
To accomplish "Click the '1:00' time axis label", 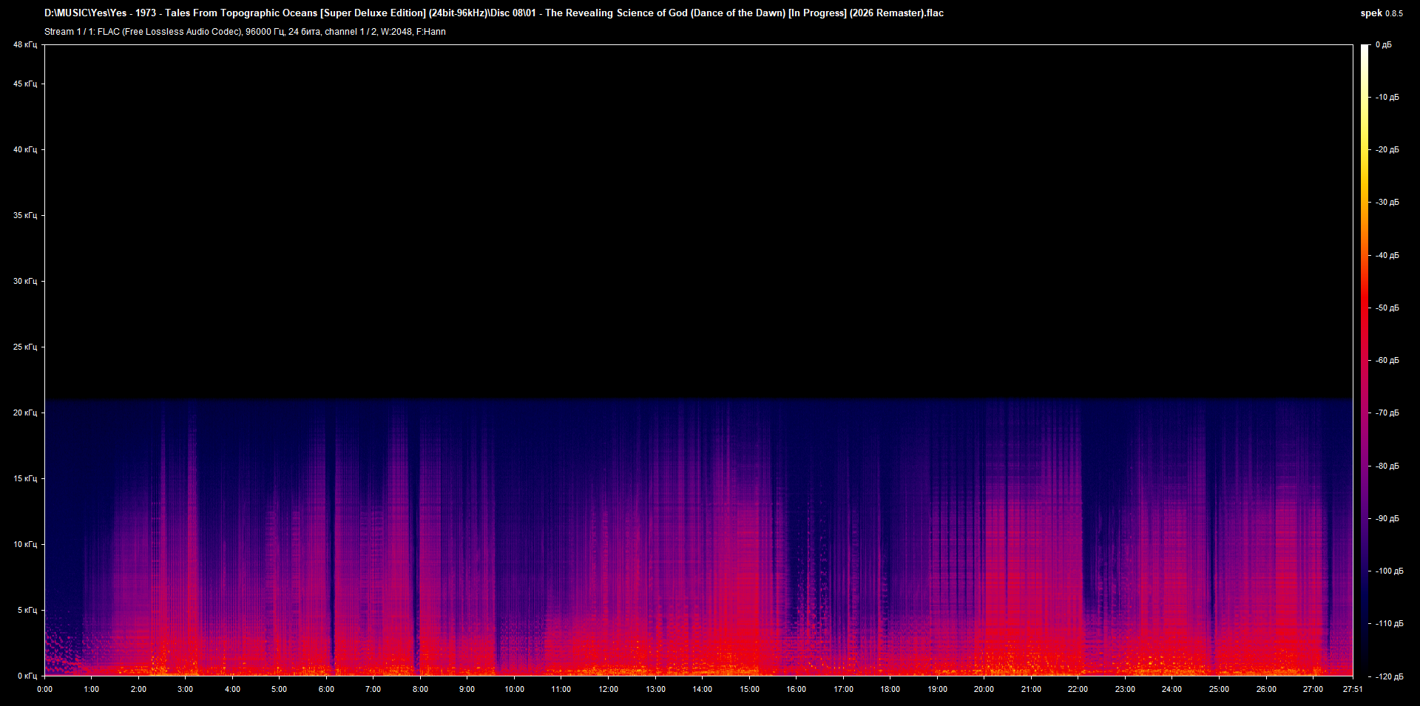I will click(x=91, y=689).
